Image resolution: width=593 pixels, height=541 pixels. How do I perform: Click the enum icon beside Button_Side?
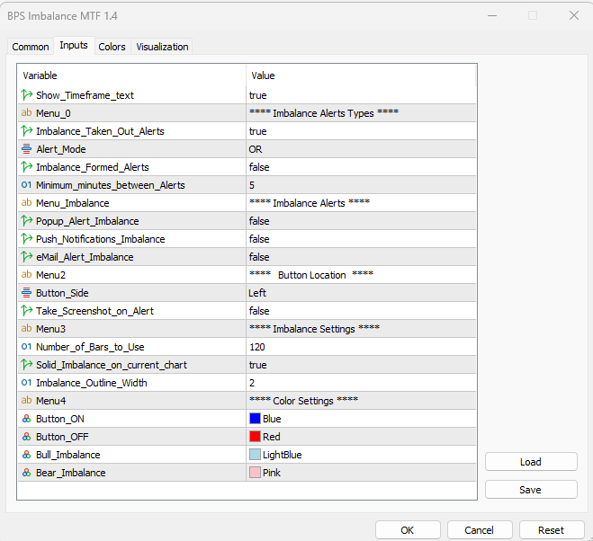pos(26,293)
